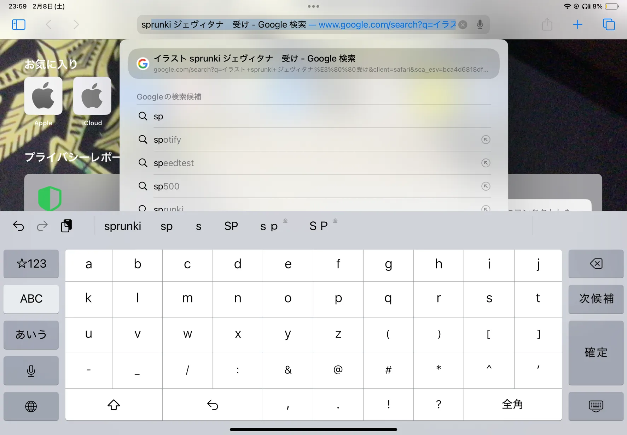This screenshot has height=435, width=627.
Task: Tap the 次候補 next candidate key
Action: (596, 299)
